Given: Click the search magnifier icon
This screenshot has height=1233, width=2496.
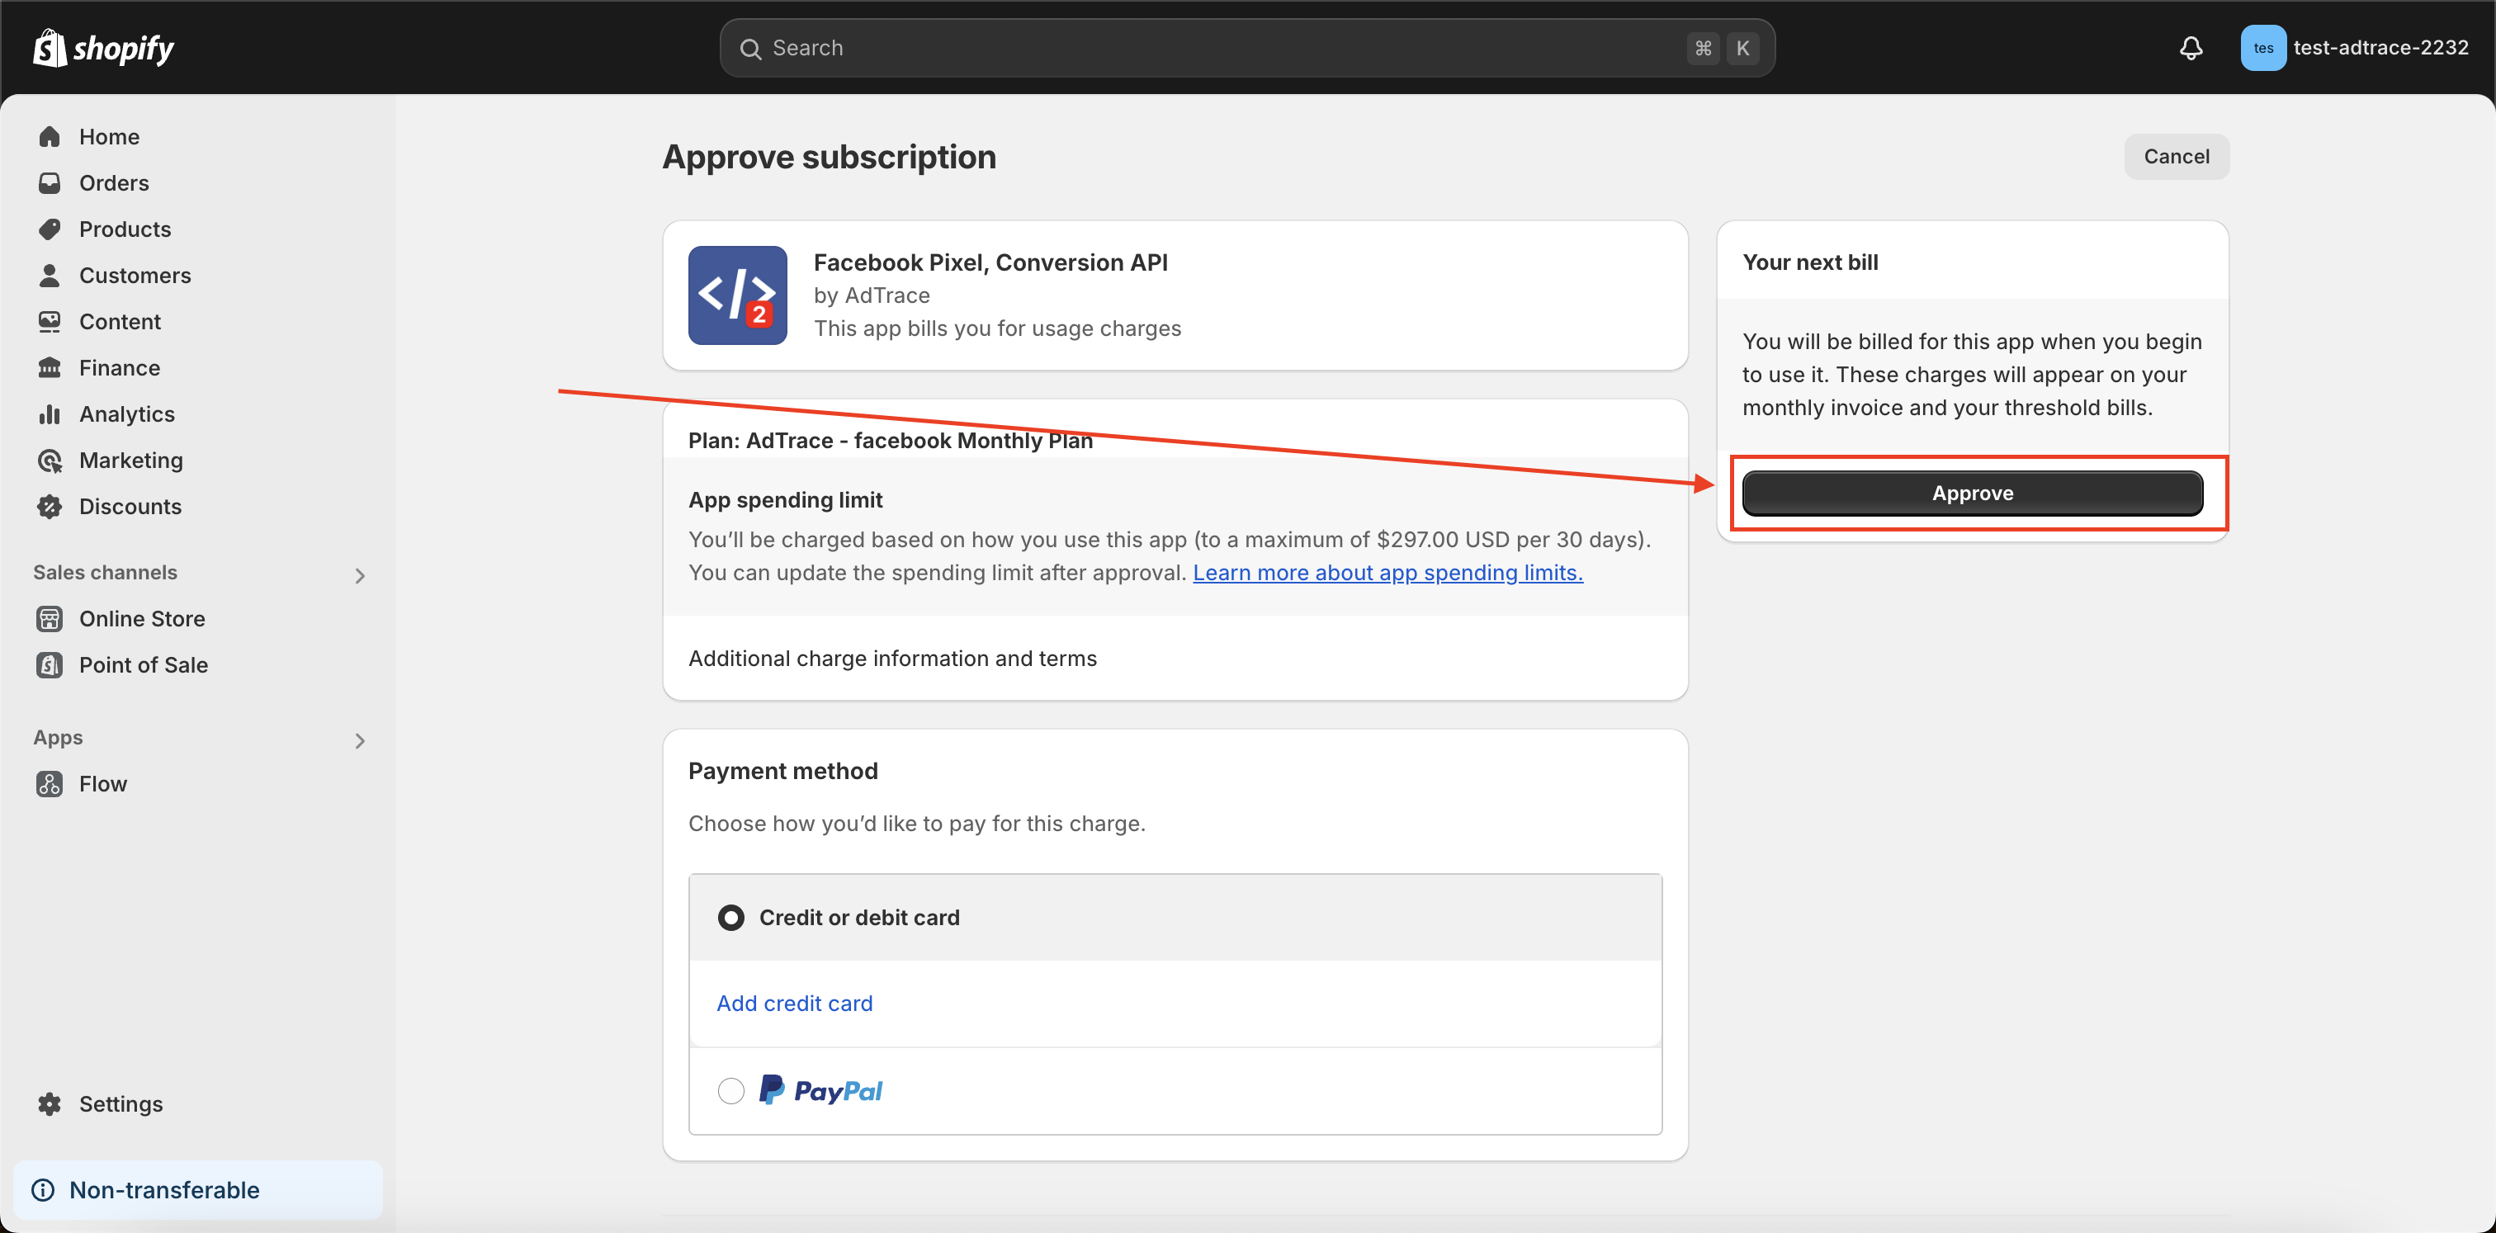Looking at the screenshot, I should tap(750, 49).
